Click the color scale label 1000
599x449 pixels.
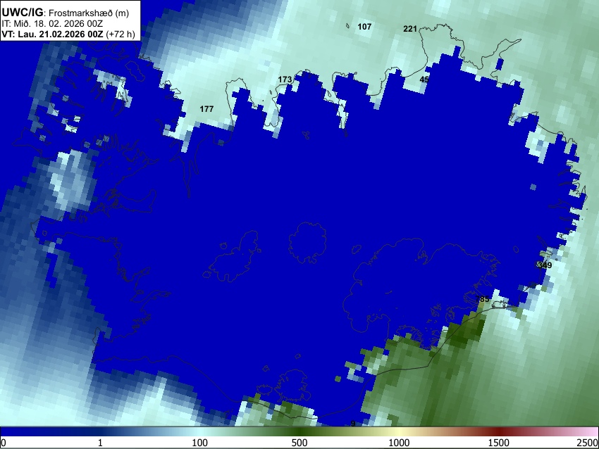[399, 443]
